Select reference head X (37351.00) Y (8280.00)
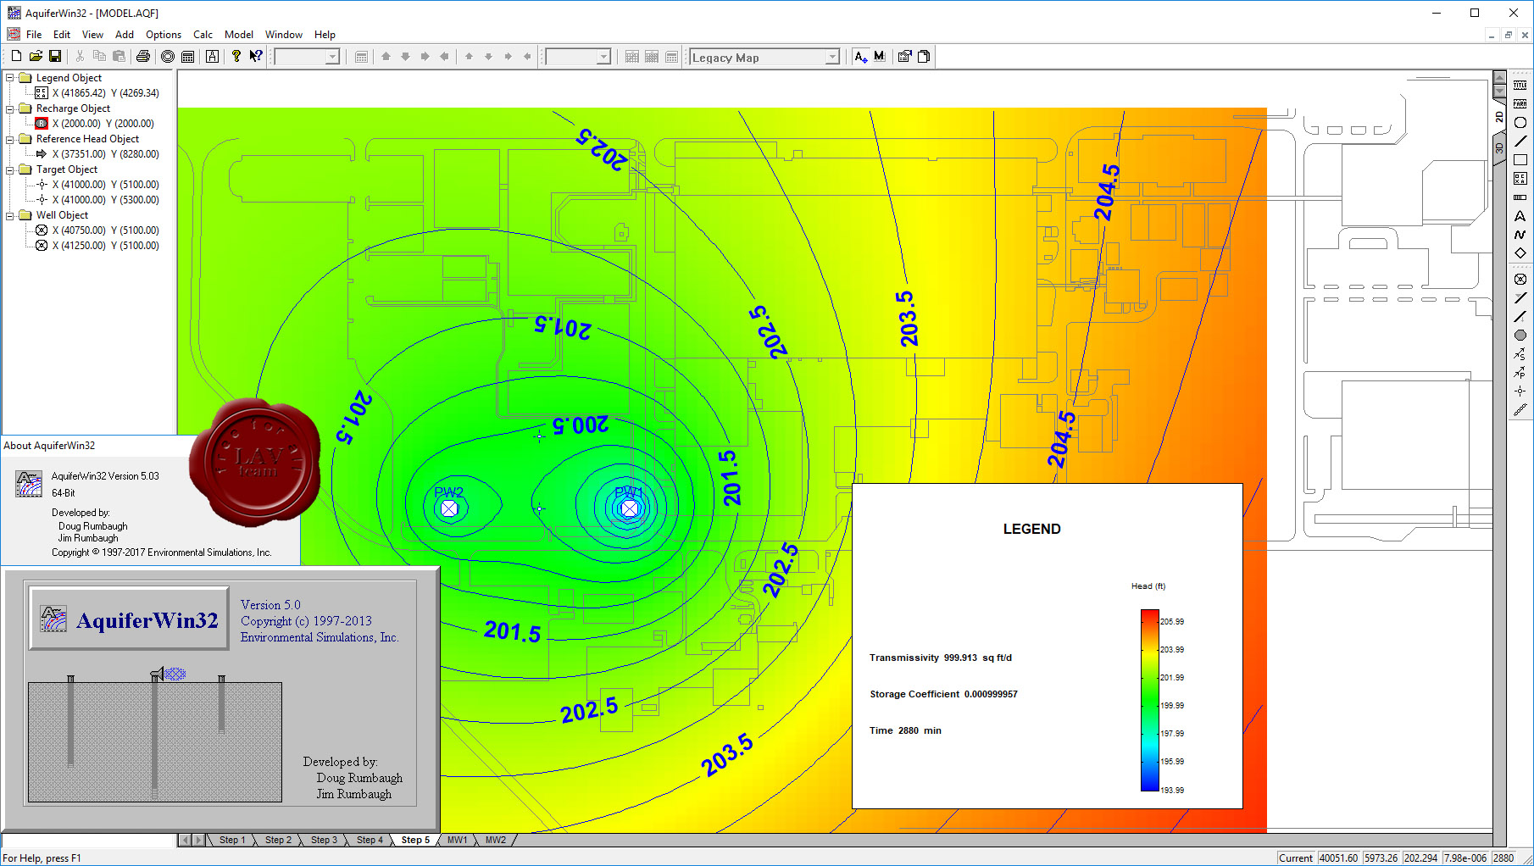Screen dimensions: 1534x866 coord(105,154)
